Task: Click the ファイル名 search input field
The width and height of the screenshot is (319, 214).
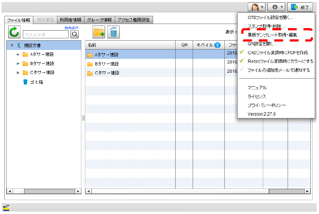Action: tap(45, 34)
